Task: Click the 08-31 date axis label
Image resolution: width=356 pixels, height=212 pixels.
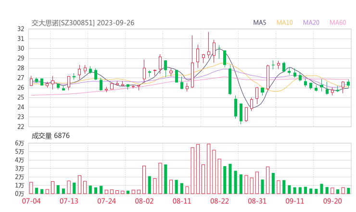Action: tap(257, 201)
